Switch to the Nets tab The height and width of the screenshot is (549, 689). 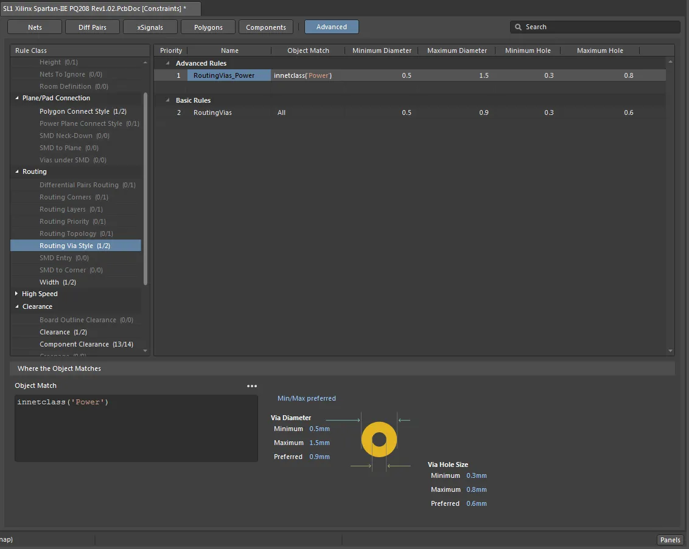(x=35, y=27)
